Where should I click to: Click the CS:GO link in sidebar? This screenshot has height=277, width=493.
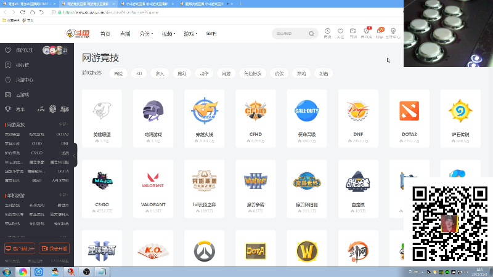[37, 153]
